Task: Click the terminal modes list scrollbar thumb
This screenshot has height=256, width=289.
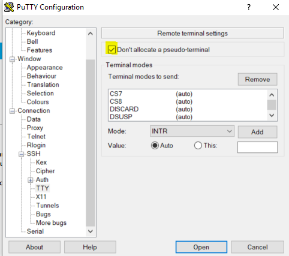Action: (x=272, y=105)
